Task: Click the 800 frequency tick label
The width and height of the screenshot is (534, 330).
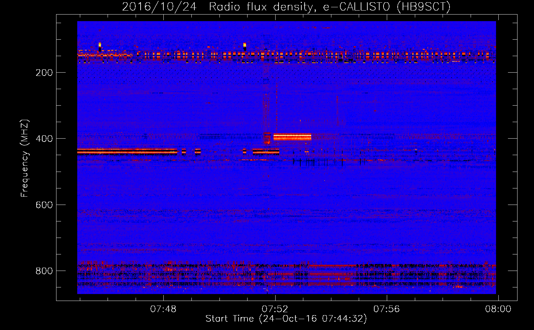Action: coord(44,271)
